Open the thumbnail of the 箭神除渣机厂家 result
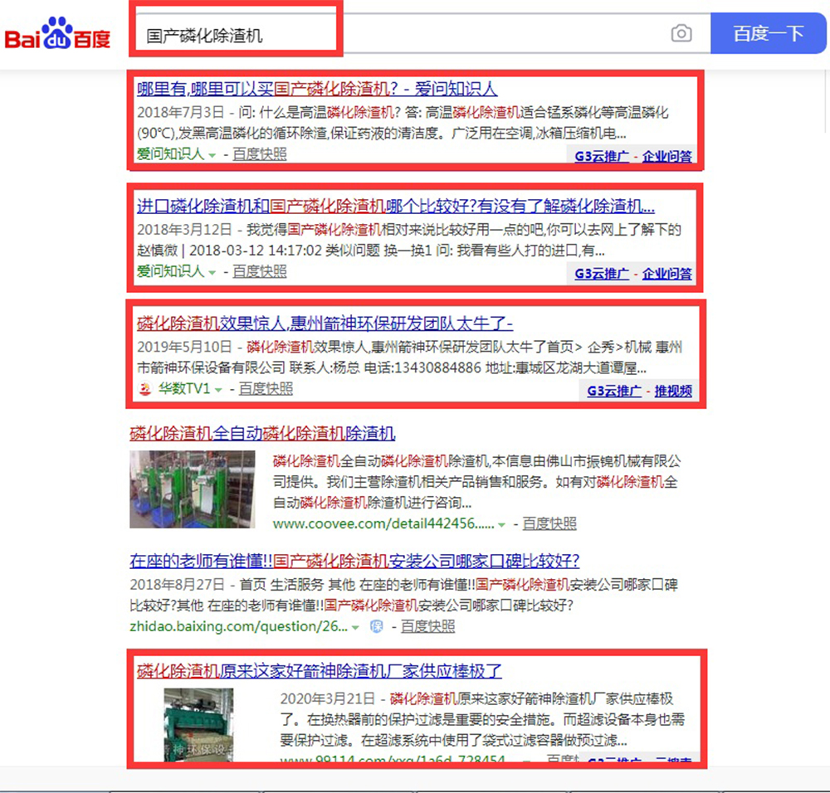 pos(198,725)
